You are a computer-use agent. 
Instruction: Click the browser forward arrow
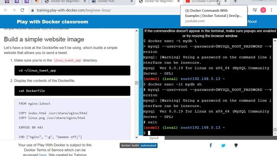click(14, 10)
